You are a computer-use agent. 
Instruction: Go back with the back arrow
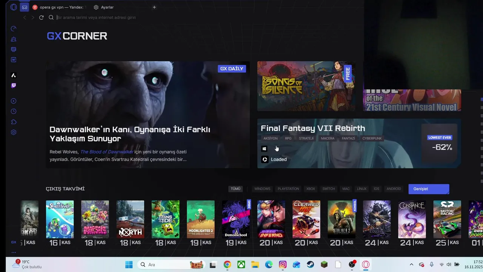[25, 17]
